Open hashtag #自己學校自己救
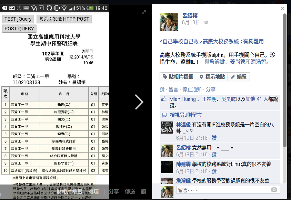Image resolution: width=291 pixels, height=200 pixels. 179,42
